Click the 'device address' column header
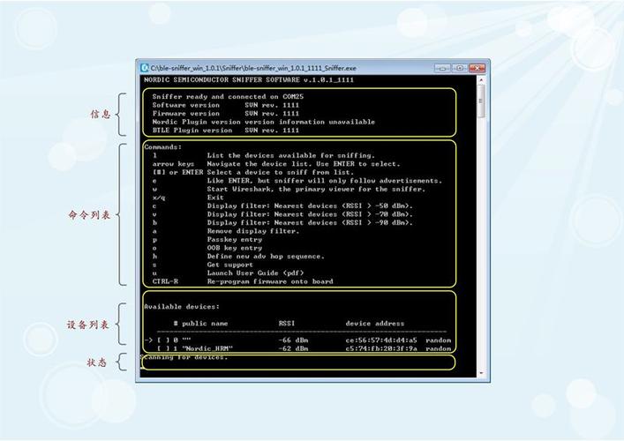 point(375,324)
